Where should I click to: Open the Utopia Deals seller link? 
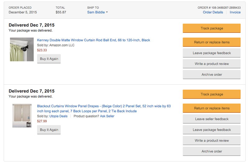58,116
